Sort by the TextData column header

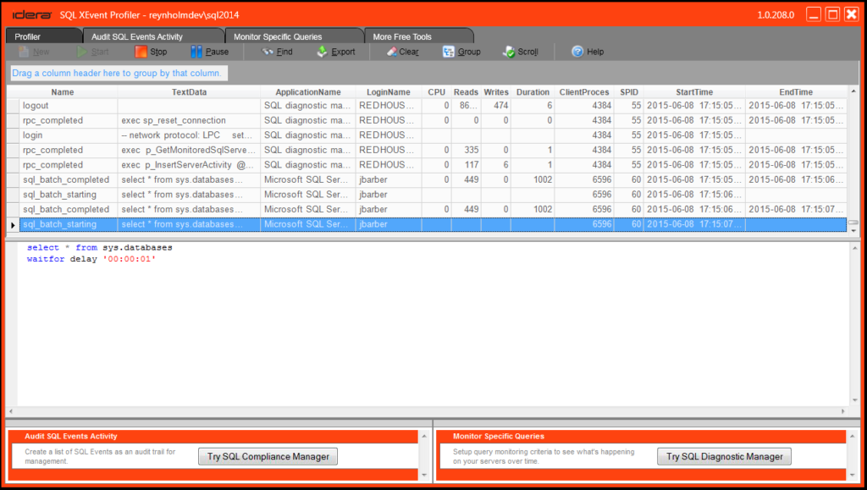pyautogui.click(x=189, y=92)
